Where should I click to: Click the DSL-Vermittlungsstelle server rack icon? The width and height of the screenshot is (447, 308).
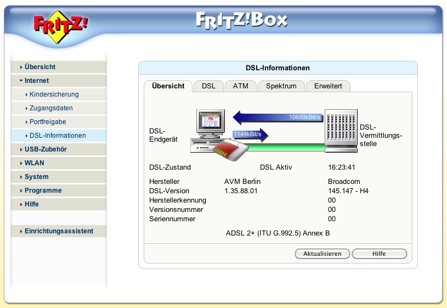[341, 131]
